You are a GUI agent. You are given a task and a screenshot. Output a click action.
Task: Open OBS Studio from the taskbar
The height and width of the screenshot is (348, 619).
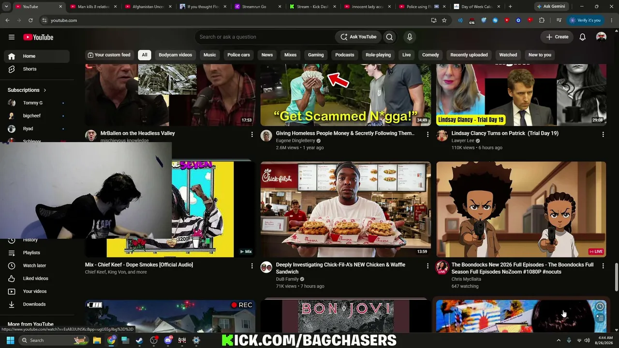tap(154, 340)
